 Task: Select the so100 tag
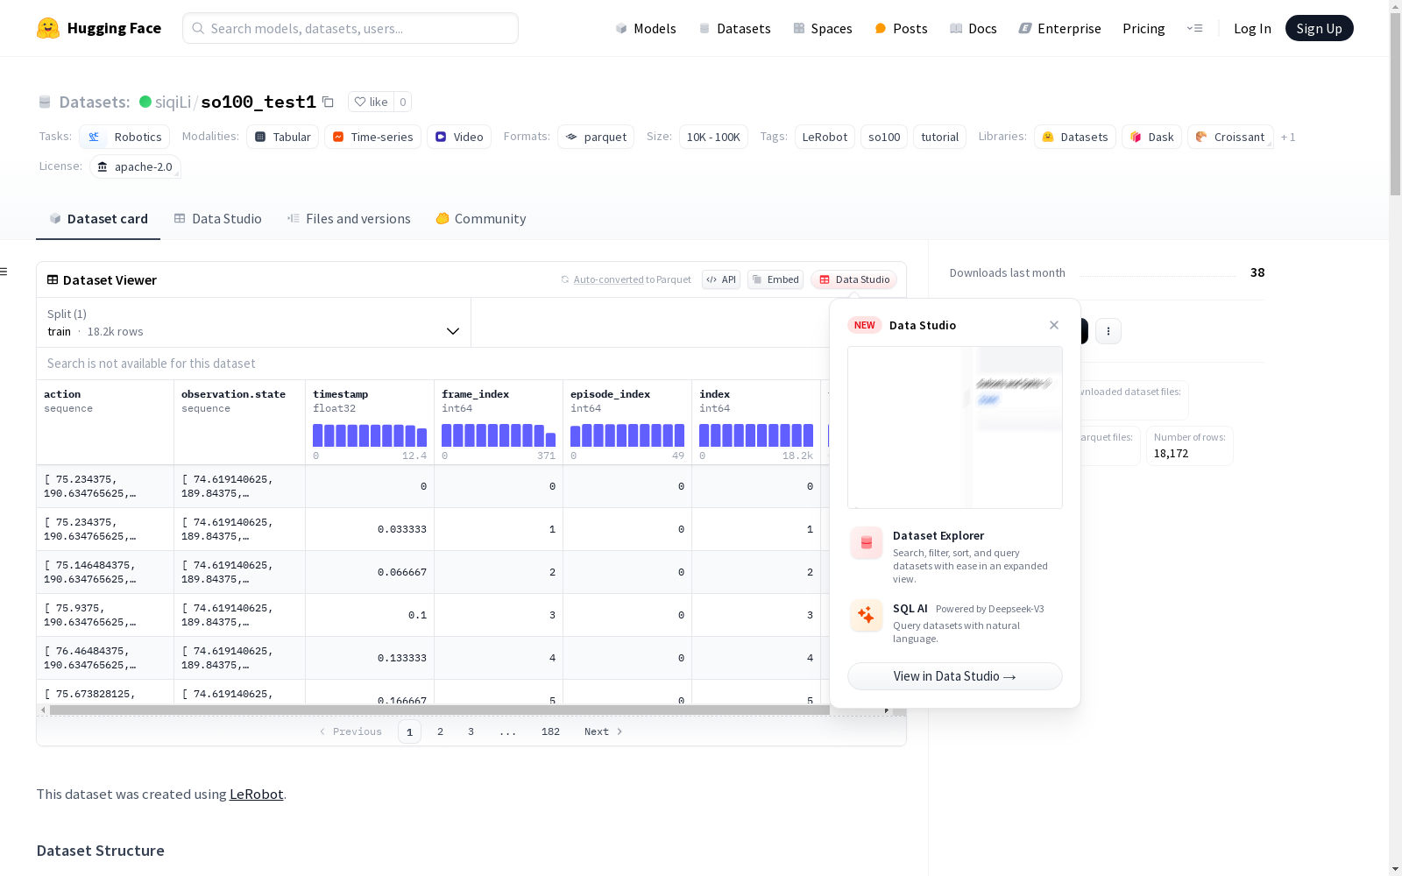coord(884,137)
